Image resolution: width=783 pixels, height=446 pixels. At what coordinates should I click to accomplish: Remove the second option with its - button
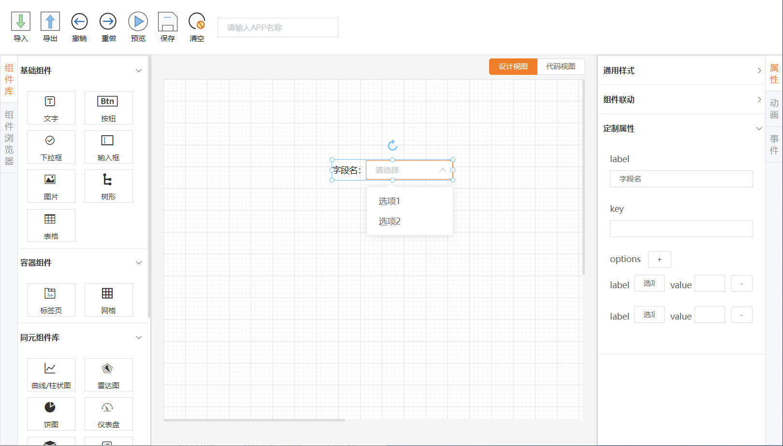(x=741, y=315)
